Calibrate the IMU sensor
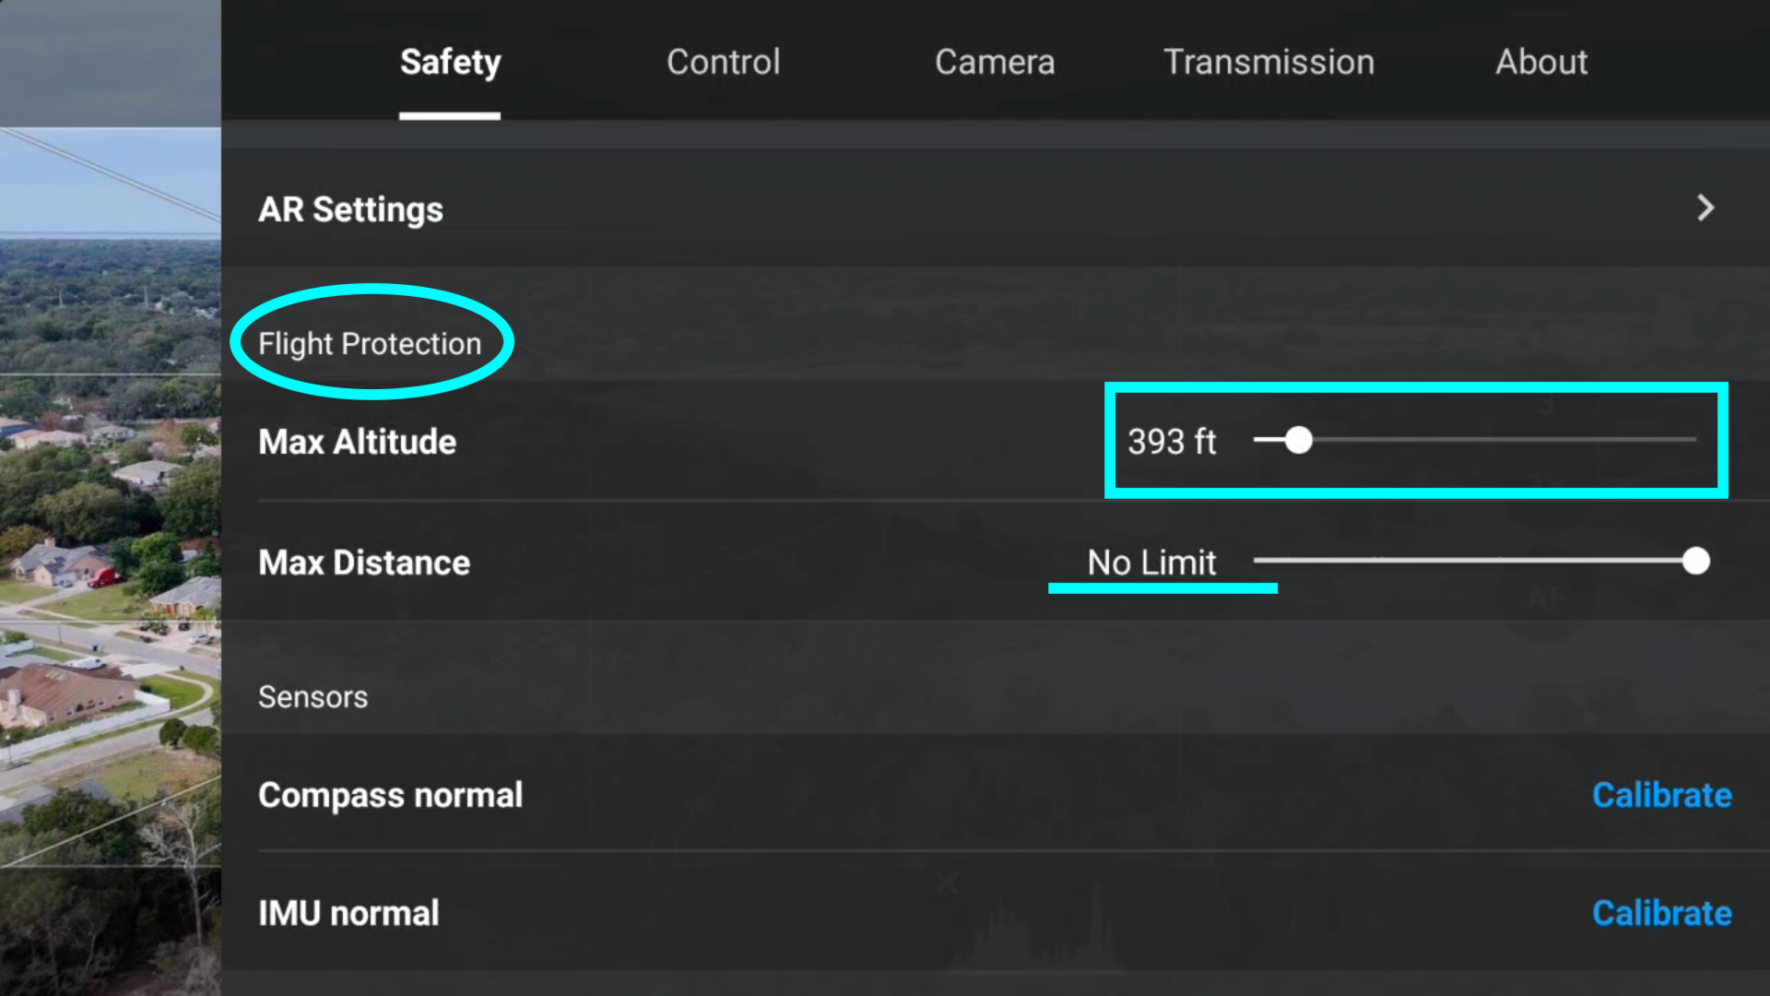The image size is (1770, 996). coord(1662,913)
